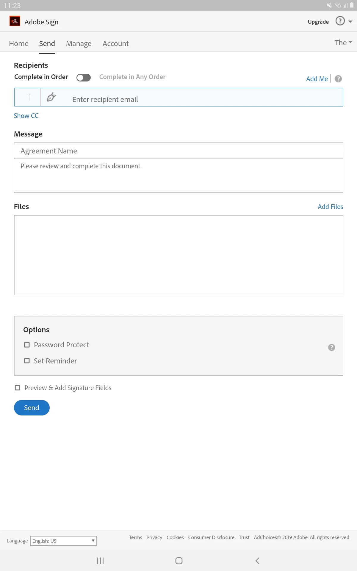Tap the Android recent apps icon

(x=100, y=561)
